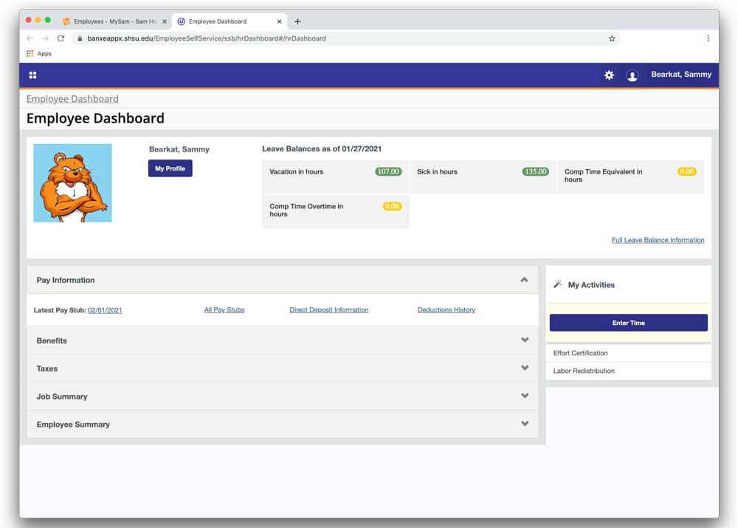Click the yellow Comp Time Overtime badge
The image size is (738, 528).
[392, 206]
